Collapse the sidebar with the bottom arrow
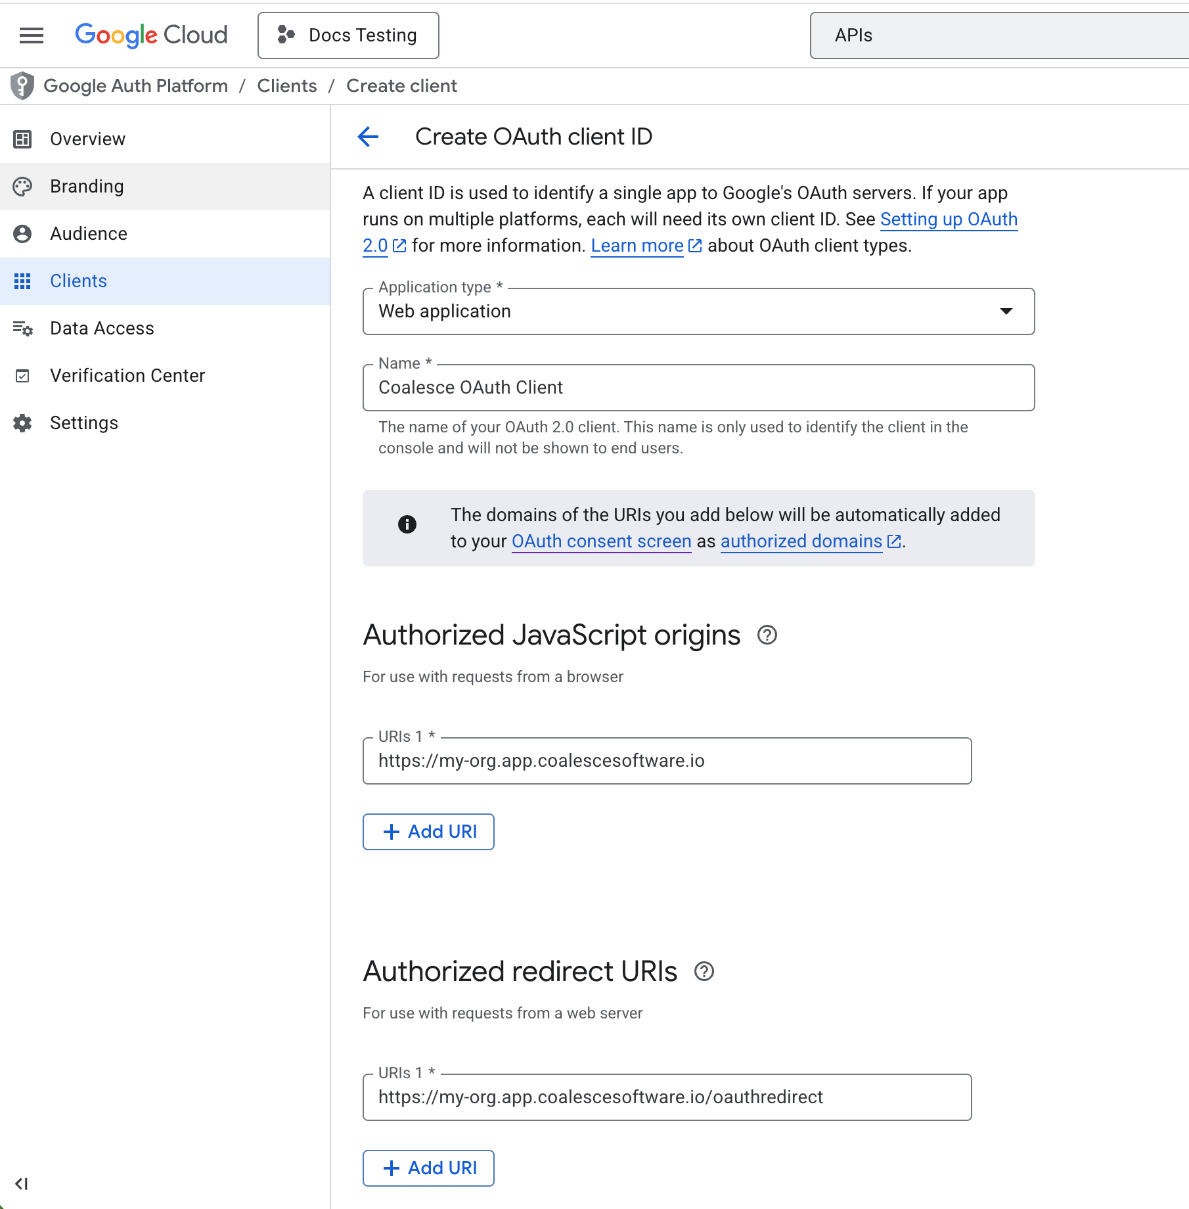This screenshot has width=1189, height=1209. tap(23, 1184)
